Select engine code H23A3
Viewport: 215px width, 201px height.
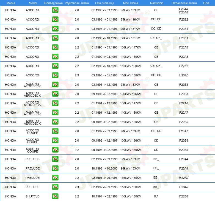tap(184, 75)
